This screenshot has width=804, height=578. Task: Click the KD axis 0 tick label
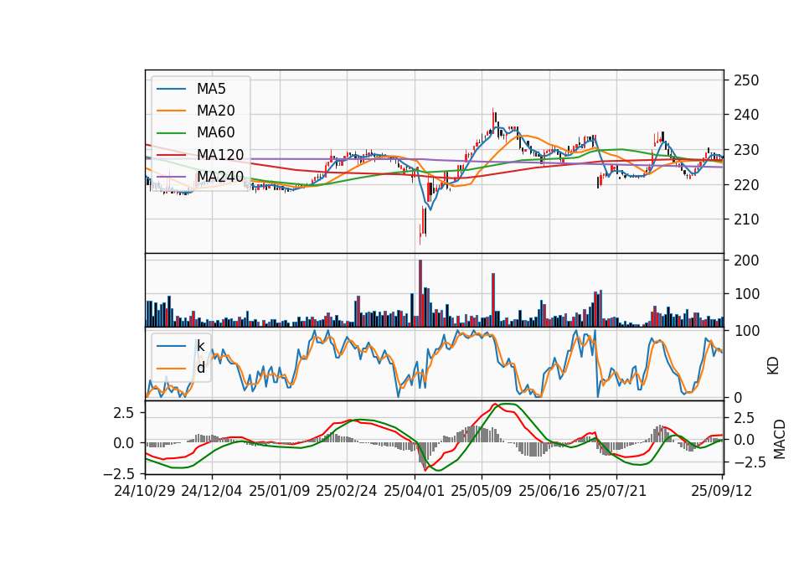pyautogui.click(x=739, y=397)
